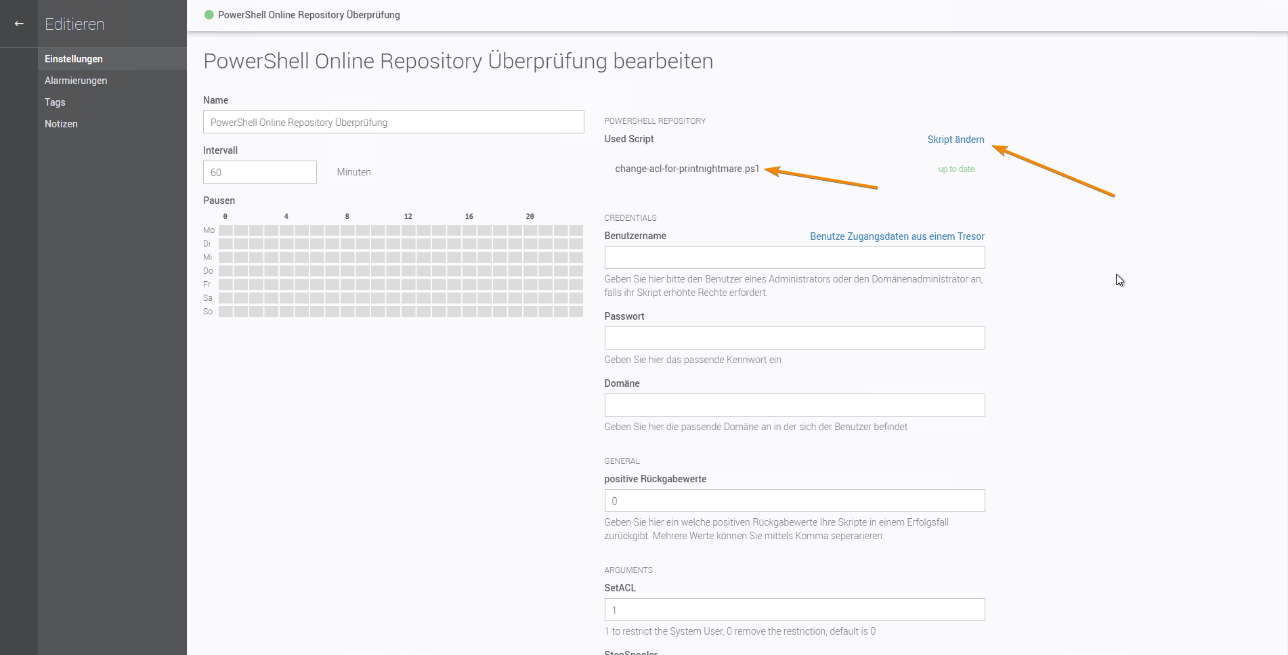Open the Notizen section
This screenshot has width=1288, height=655.
pyautogui.click(x=61, y=124)
